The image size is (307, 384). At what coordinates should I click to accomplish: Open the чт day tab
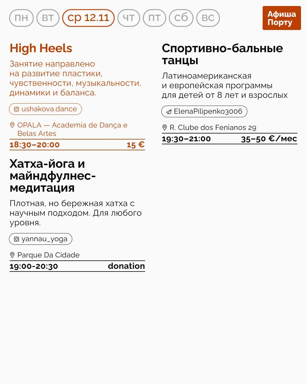click(129, 18)
